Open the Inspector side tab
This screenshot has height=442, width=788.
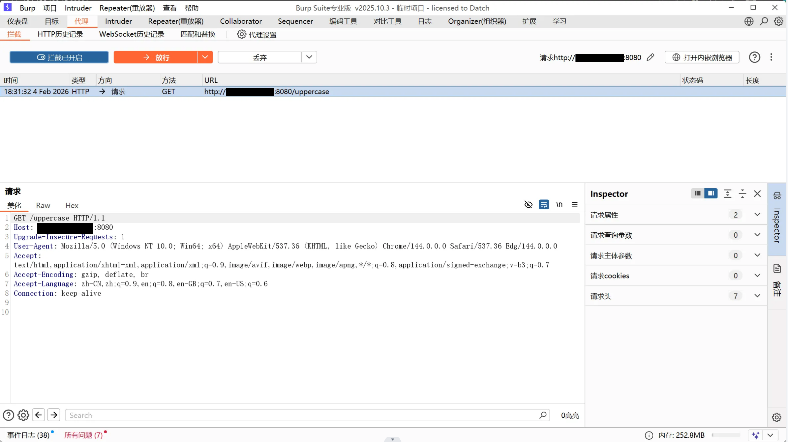[x=777, y=219]
